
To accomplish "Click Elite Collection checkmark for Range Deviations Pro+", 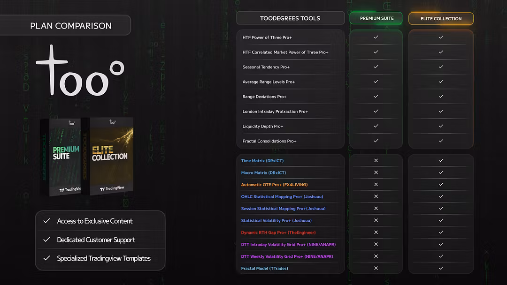I will pyautogui.click(x=441, y=97).
